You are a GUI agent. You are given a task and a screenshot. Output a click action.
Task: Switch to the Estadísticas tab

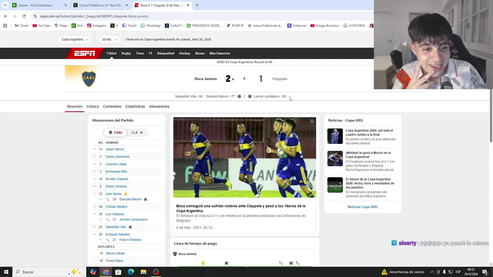135,107
